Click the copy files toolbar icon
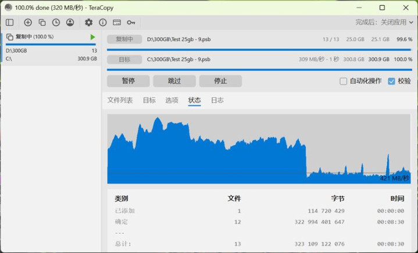This screenshot has width=418, height=253. pos(42,23)
